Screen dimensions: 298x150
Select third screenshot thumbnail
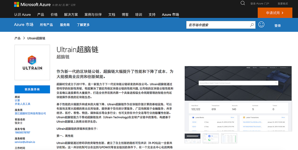click(x=229, y=138)
